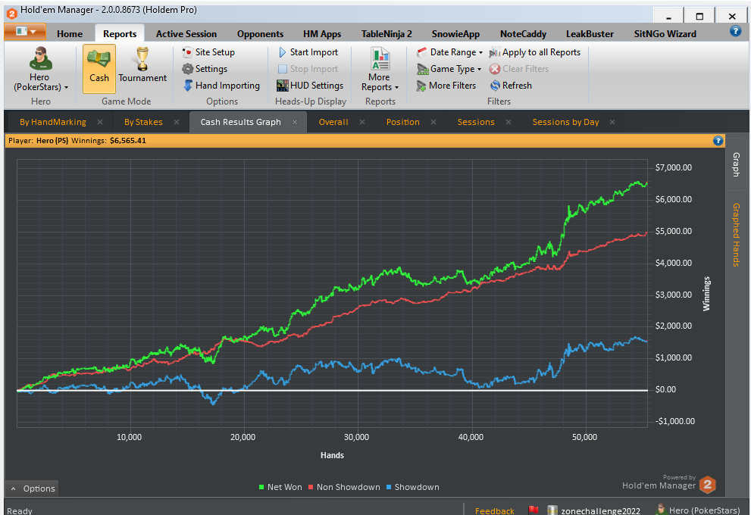751x515 pixels.
Task: Switch to By Stakes report tab
Action: coord(143,122)
